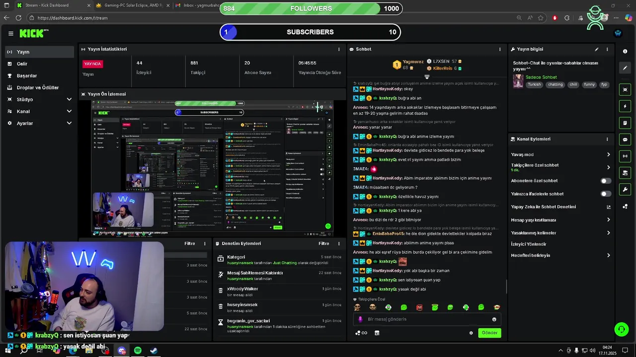Toggle the stream preview widget in right sidebar
Viewport: 636px width, 357px height.
(x=625, y=89)
